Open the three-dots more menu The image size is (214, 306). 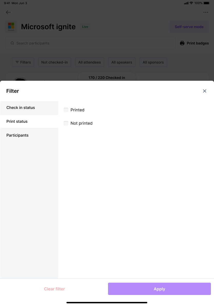click(x=206, y=12)
